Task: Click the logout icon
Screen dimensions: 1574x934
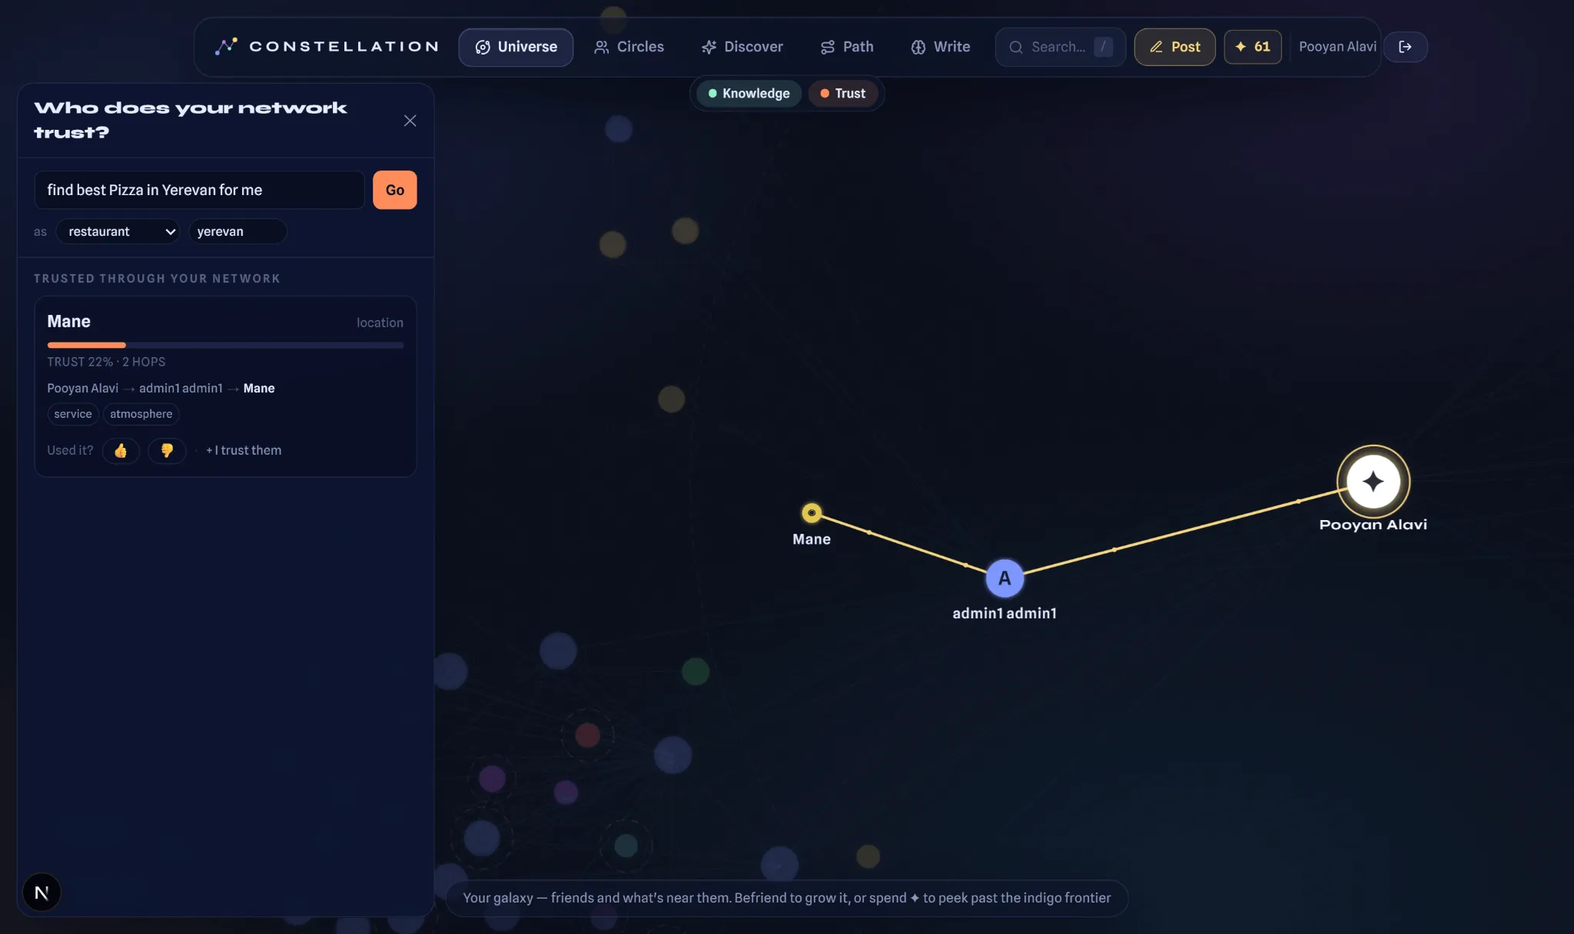Action: click(x=1405, y=47)
